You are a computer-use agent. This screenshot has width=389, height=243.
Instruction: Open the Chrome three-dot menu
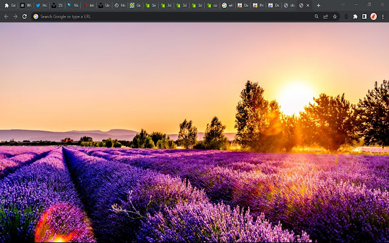382,16
